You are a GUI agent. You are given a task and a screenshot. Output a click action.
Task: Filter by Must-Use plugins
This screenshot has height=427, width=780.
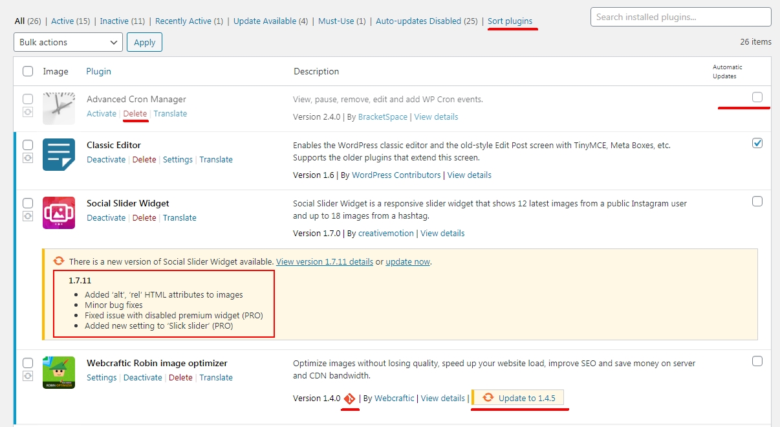pyautogui.click(x=336, y=21)
